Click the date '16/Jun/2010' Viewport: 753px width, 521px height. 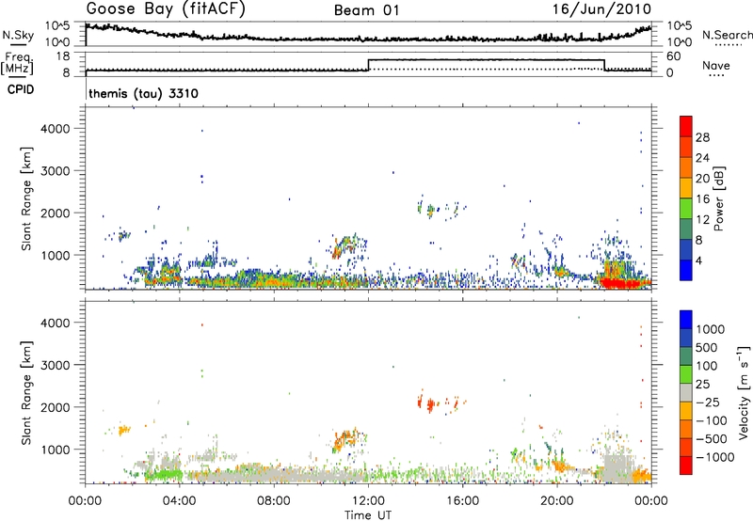point(601,9)
